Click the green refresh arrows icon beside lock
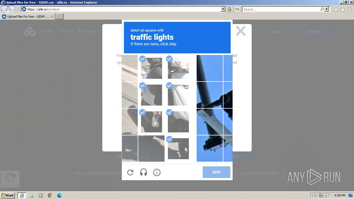Image resolution: width=354 pixels, height=199 pixels. (237, 9)
